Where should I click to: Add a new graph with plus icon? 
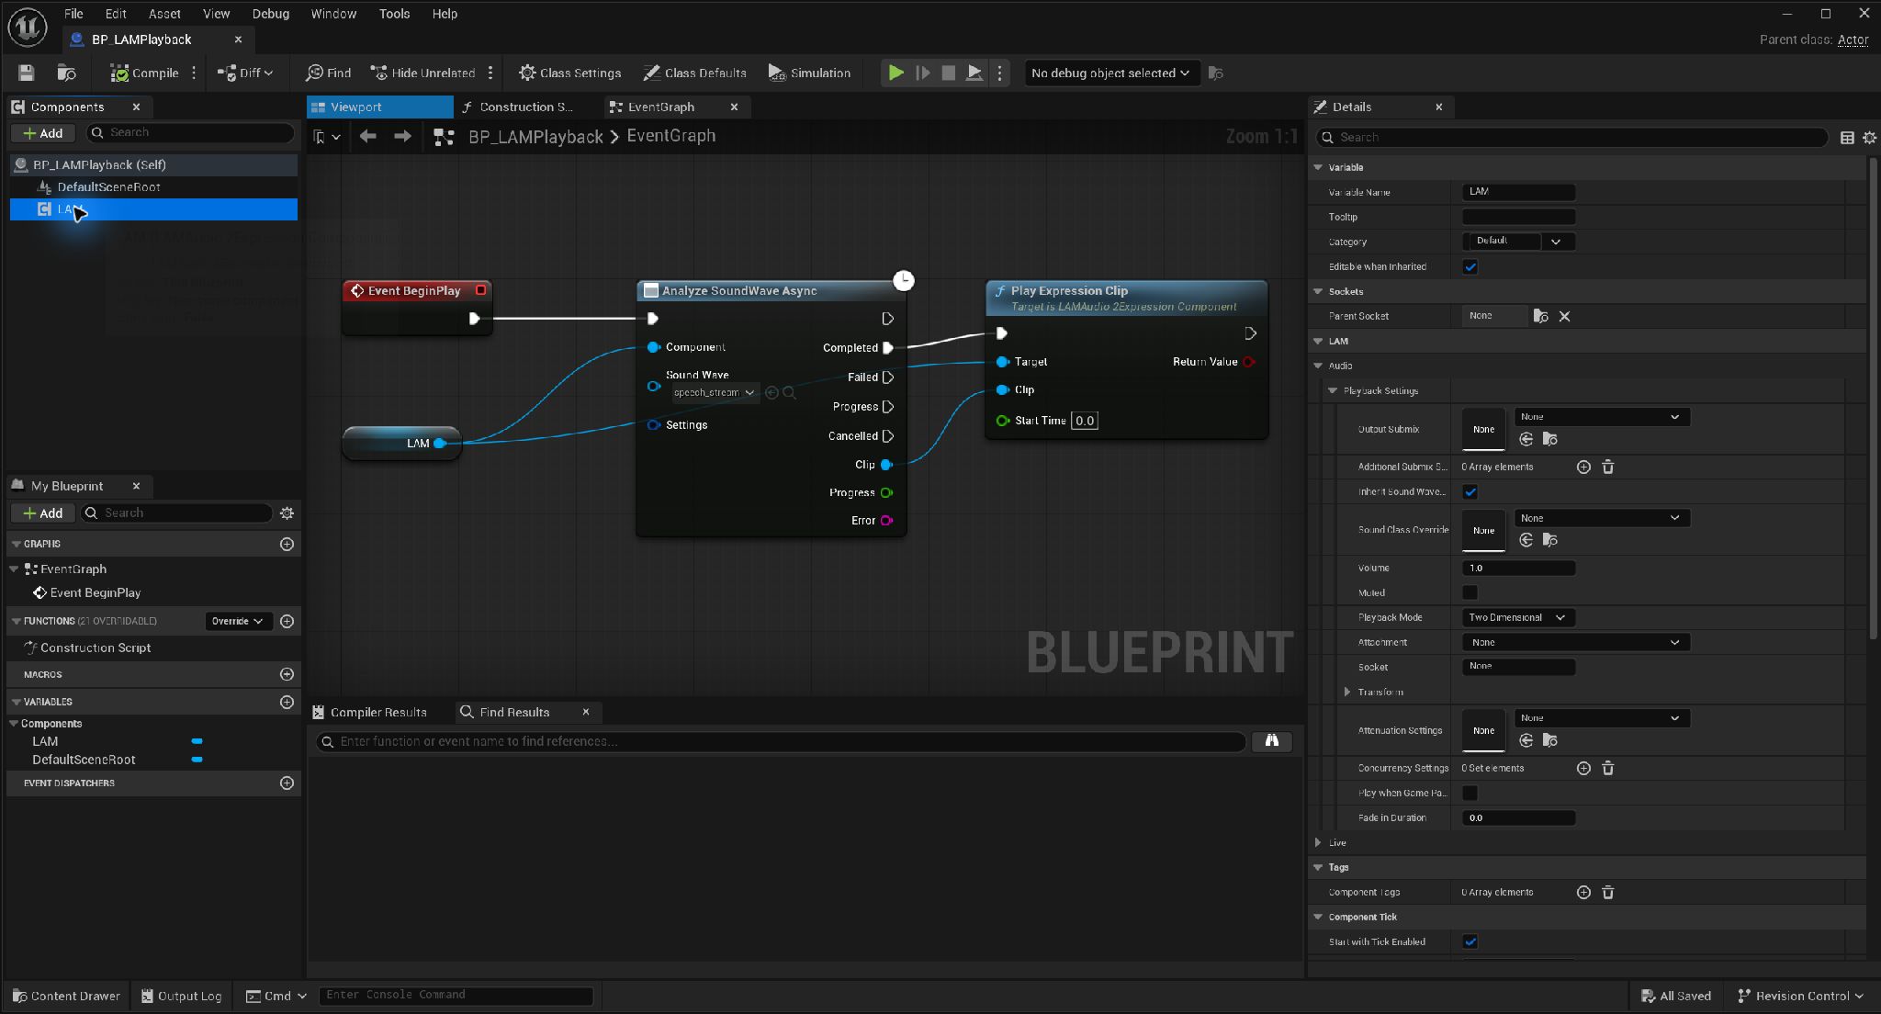tap(287, 544)
